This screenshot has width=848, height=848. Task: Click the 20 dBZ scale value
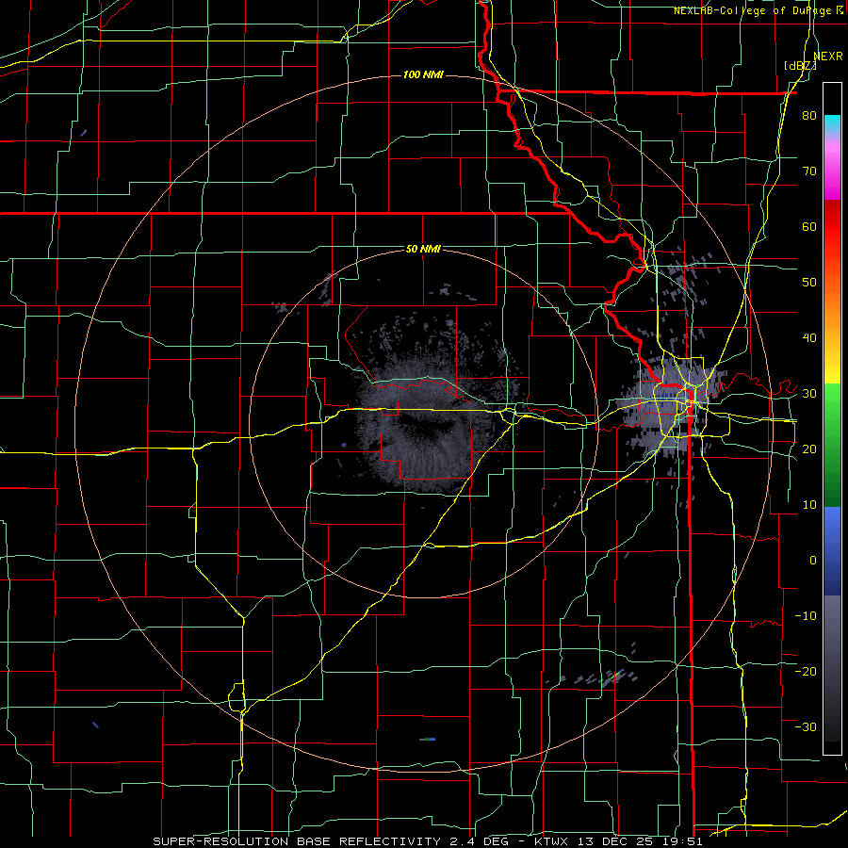809,448
